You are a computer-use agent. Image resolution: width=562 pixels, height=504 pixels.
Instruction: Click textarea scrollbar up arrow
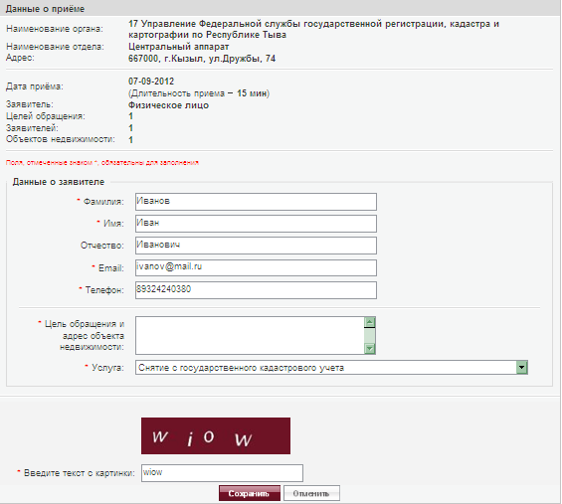370,322
